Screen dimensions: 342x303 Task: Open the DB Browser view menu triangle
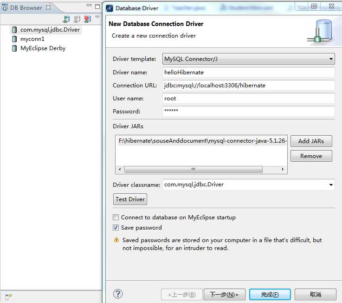pyautogui.click(x=97, y=17)
